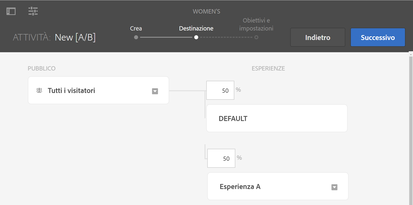The width and height of the screenshot is (413, 205).
Task: Select the Esperienza A experience name
Action: point(240,187)
